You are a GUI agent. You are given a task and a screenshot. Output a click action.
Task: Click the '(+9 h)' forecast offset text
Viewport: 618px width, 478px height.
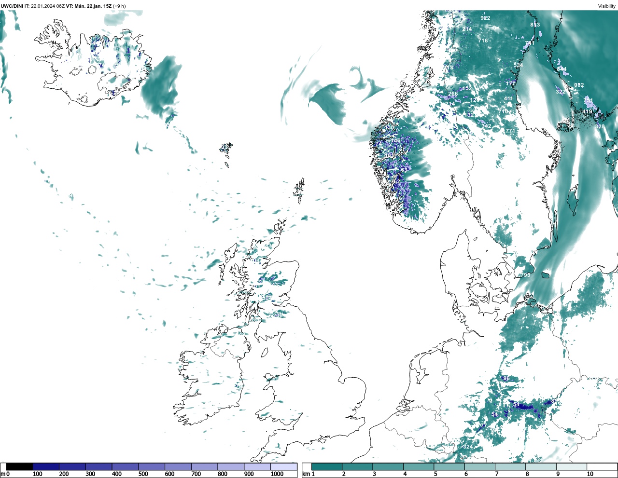(119, 6)
